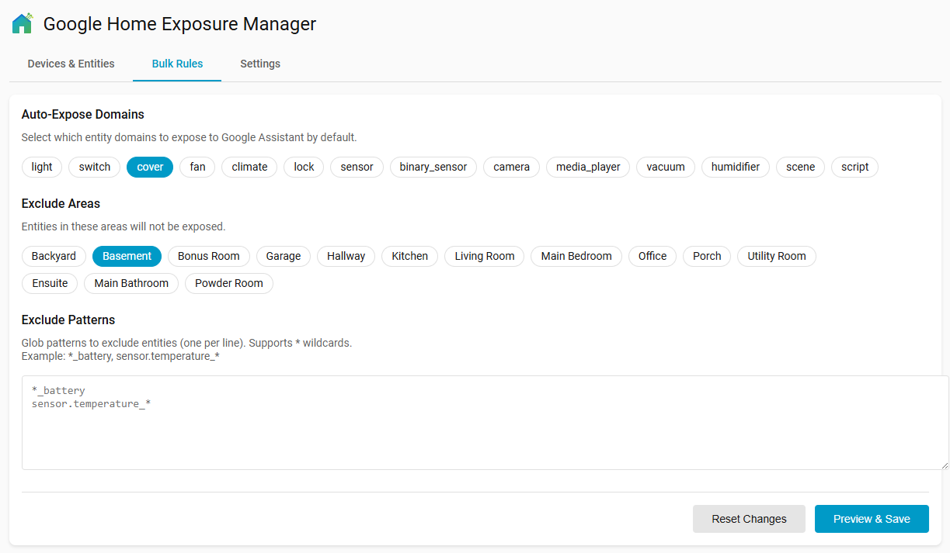950x553 pixels.
Task: Deselect the cover domain chip
Action: point(150,167)
